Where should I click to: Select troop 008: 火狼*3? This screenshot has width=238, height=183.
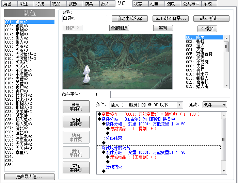coord(30,50)
